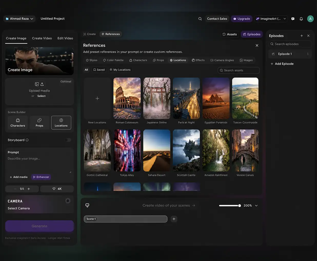Image resolution: width=317 pixels, height=261 pixels.
Task: Open the 4K quality selector
Action: pos(57,189)
